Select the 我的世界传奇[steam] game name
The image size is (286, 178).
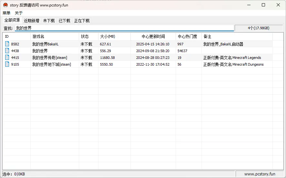coord(50,58)
